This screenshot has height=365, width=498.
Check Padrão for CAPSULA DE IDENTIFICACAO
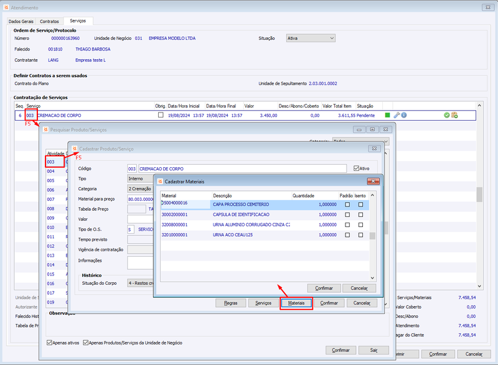point(347,215)
